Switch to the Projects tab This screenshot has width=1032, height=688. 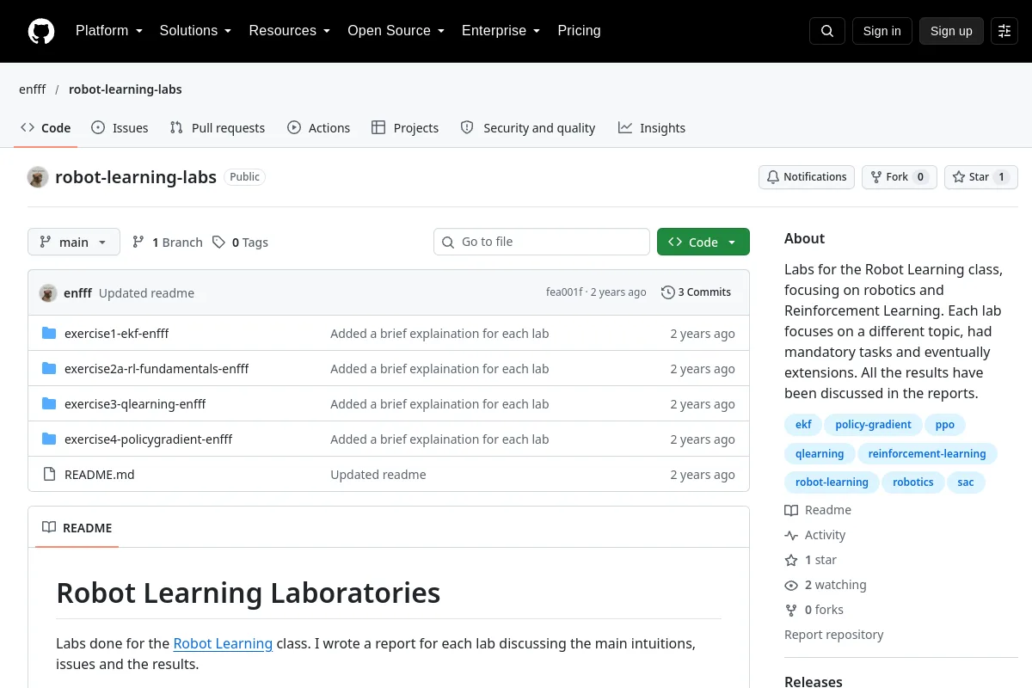(x=405, y=128)
